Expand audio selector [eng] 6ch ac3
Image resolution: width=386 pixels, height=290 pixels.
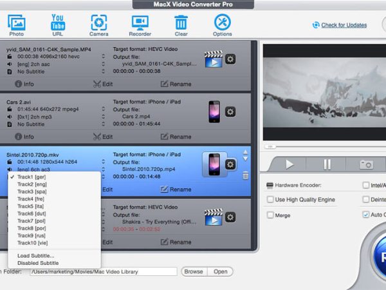[x=103, y=169]
